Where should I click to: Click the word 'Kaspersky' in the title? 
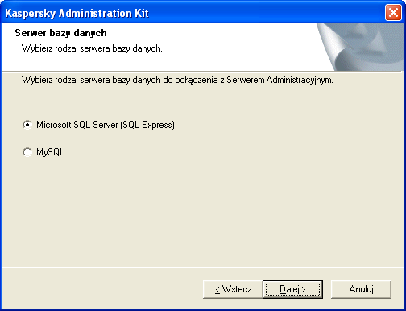(x=30, y=13)
